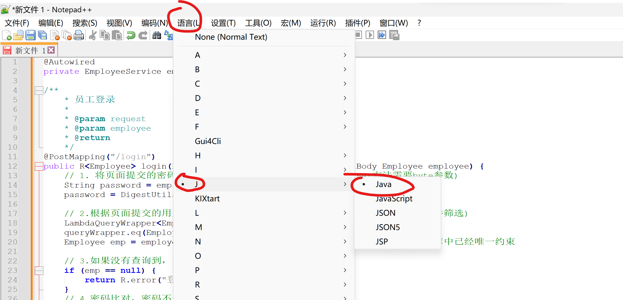
Task: Choose JSON in the language submenu
Action: 385,213
